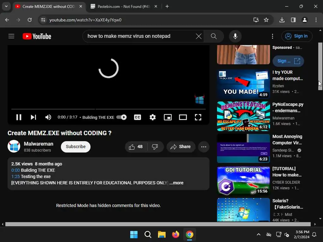The width and height of the screenshot is (323, 242).
Task: Install or cast page icon in address bar
Action: pos(256,20)
